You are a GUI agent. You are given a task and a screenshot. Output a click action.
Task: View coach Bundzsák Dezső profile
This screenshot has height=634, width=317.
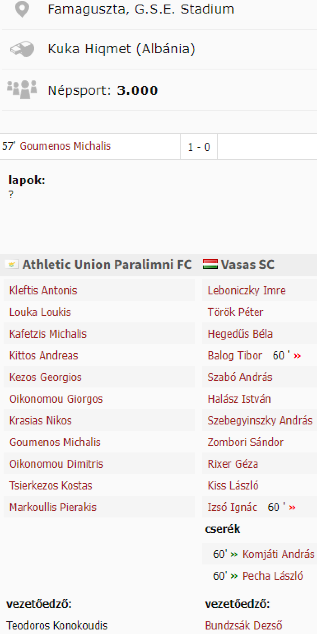(243, 626)
